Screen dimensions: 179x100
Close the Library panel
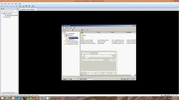coord(17,9)
